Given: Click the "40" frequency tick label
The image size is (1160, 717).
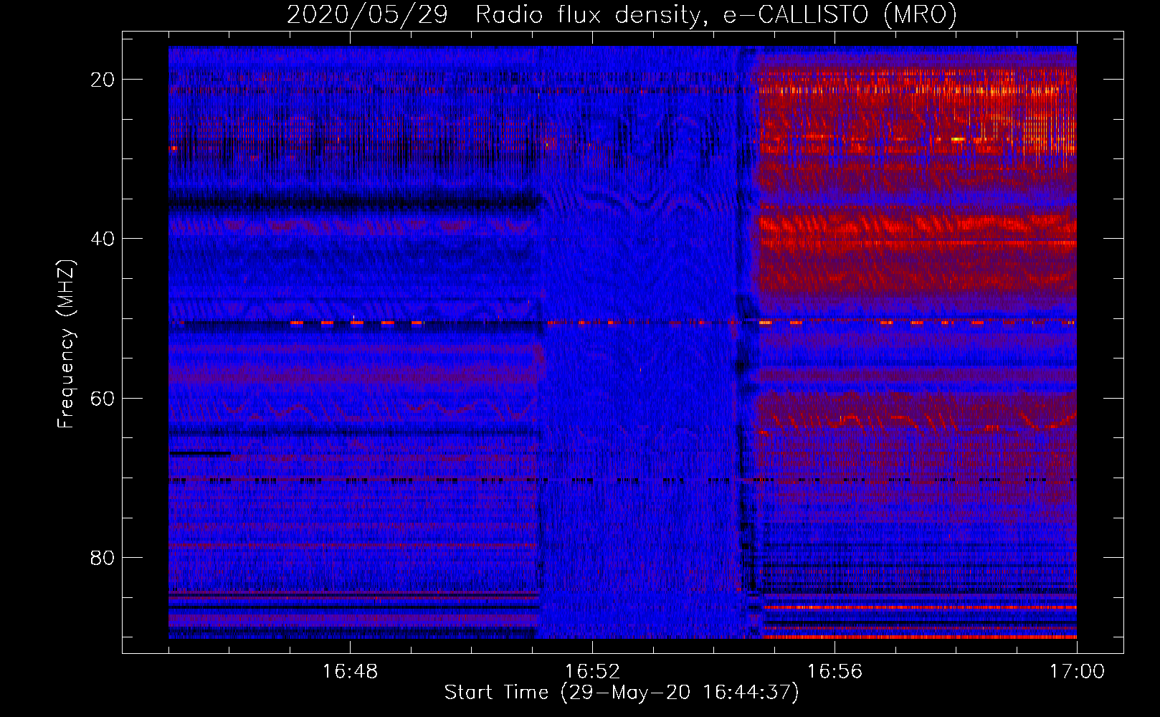Looking at the screenshot, I should [103, 239].
